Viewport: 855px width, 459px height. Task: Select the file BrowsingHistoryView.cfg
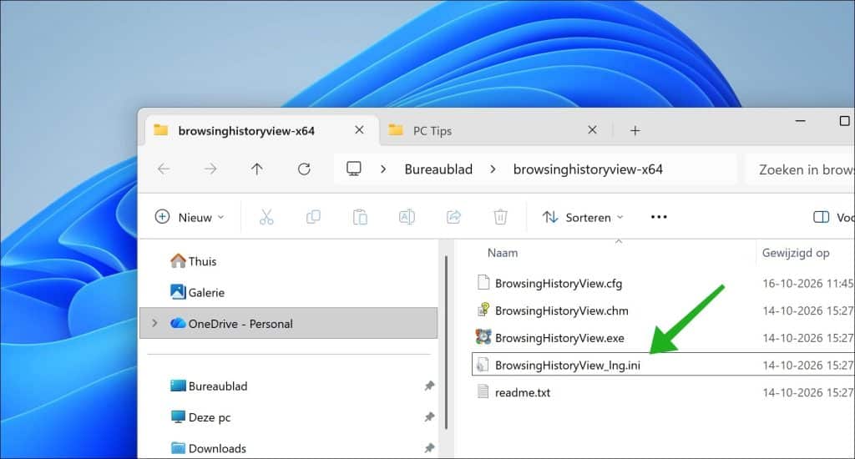tap(559, 284)
